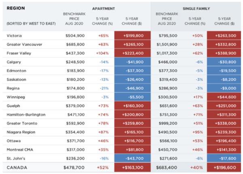Viewport: 243px width, 174px height.
Task: Select the Greater Vancouver region name
Action: pyautogui.click(x=22, y=44)
